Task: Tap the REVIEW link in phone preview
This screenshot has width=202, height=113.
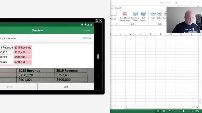Action: (x=87, y=38)
